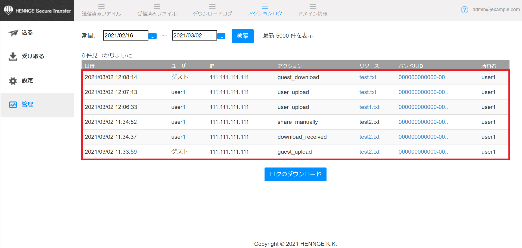The height and width of the screenshot is (248, 522).
Task: Open bundle ID link in share_manually row
Action: (423, 122)
